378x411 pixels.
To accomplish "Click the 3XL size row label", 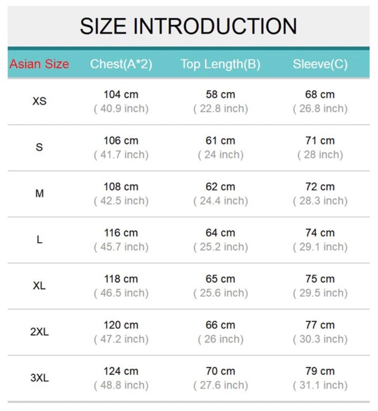I will (39, 378).
